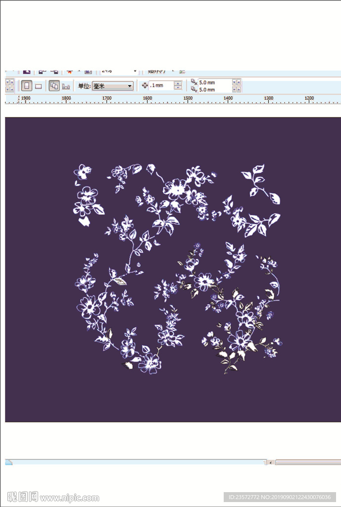The width and height of the screenshot is (341, 507).
Task: Click the scroll-left arrow of horizontal scrollbar
Action: click(270, 462)
